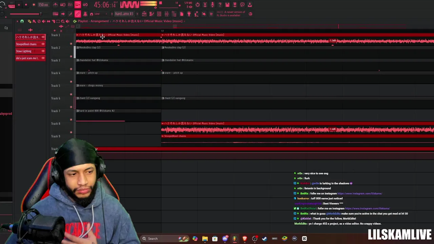Click the step edit arrow icon
This screenshot has width=434, height=244.
(63, 14)
